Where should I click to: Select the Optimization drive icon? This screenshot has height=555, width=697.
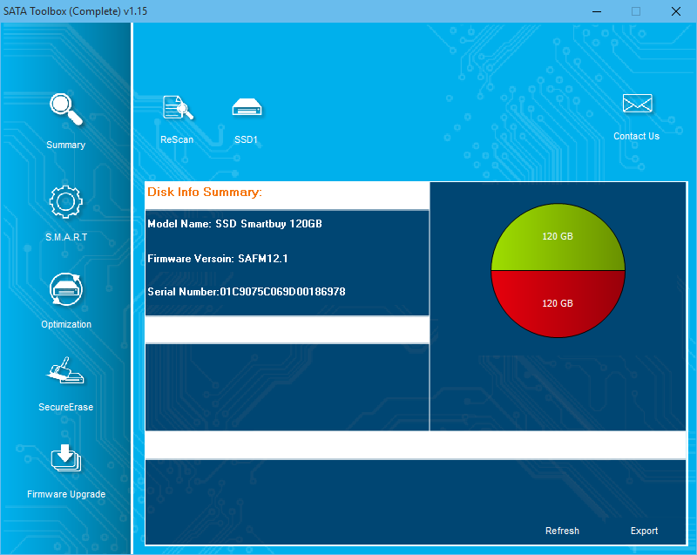(66, 289)
